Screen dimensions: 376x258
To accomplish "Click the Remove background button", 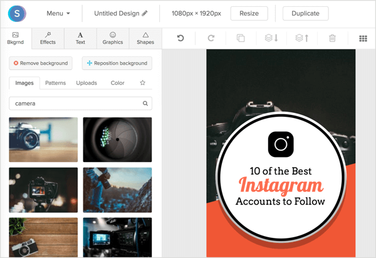I will 41,63.
